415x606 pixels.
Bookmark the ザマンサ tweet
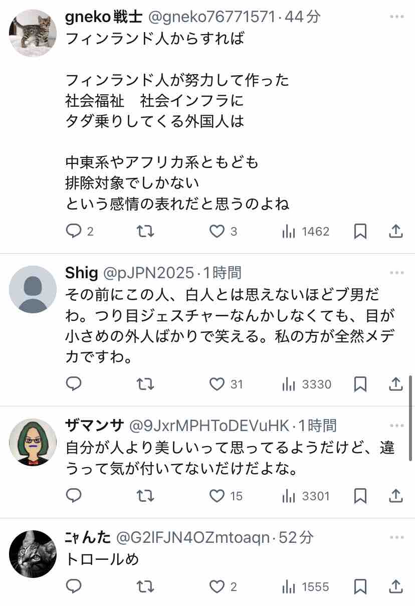[360, 496]
